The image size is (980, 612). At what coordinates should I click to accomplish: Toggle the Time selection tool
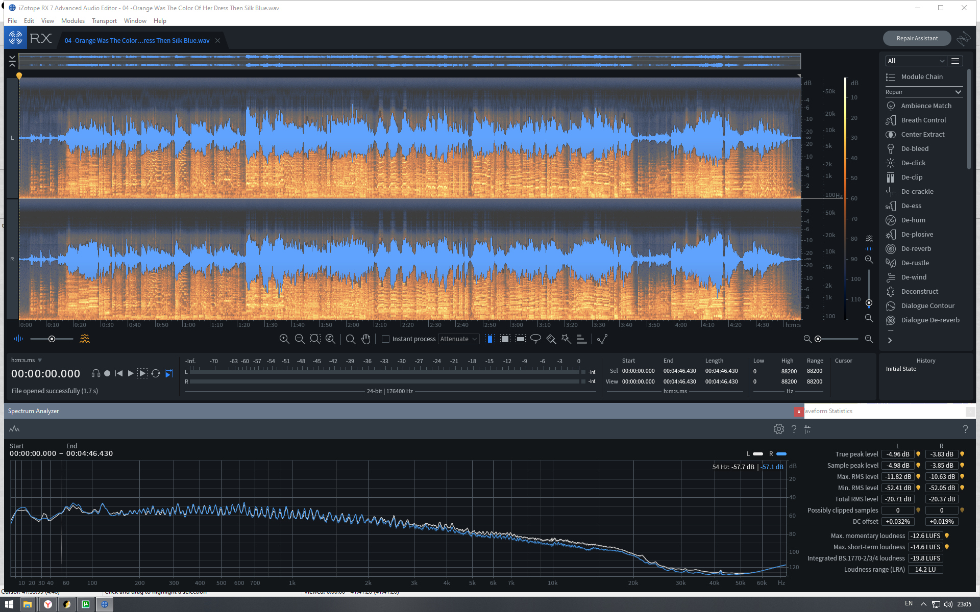(489, 339)
